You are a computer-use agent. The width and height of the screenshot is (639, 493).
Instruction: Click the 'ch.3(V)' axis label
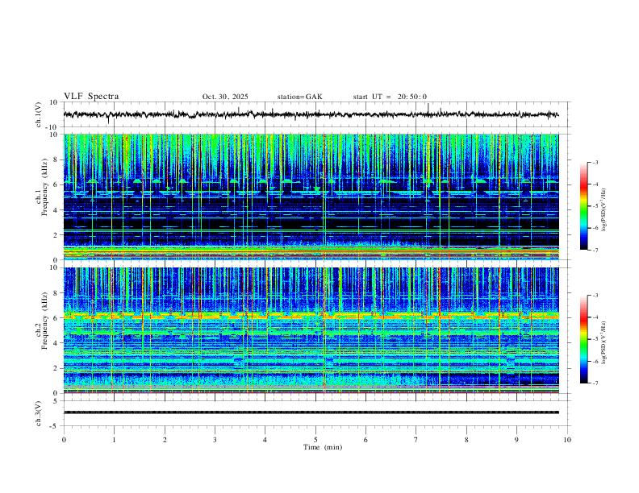[x=38, y=413]
